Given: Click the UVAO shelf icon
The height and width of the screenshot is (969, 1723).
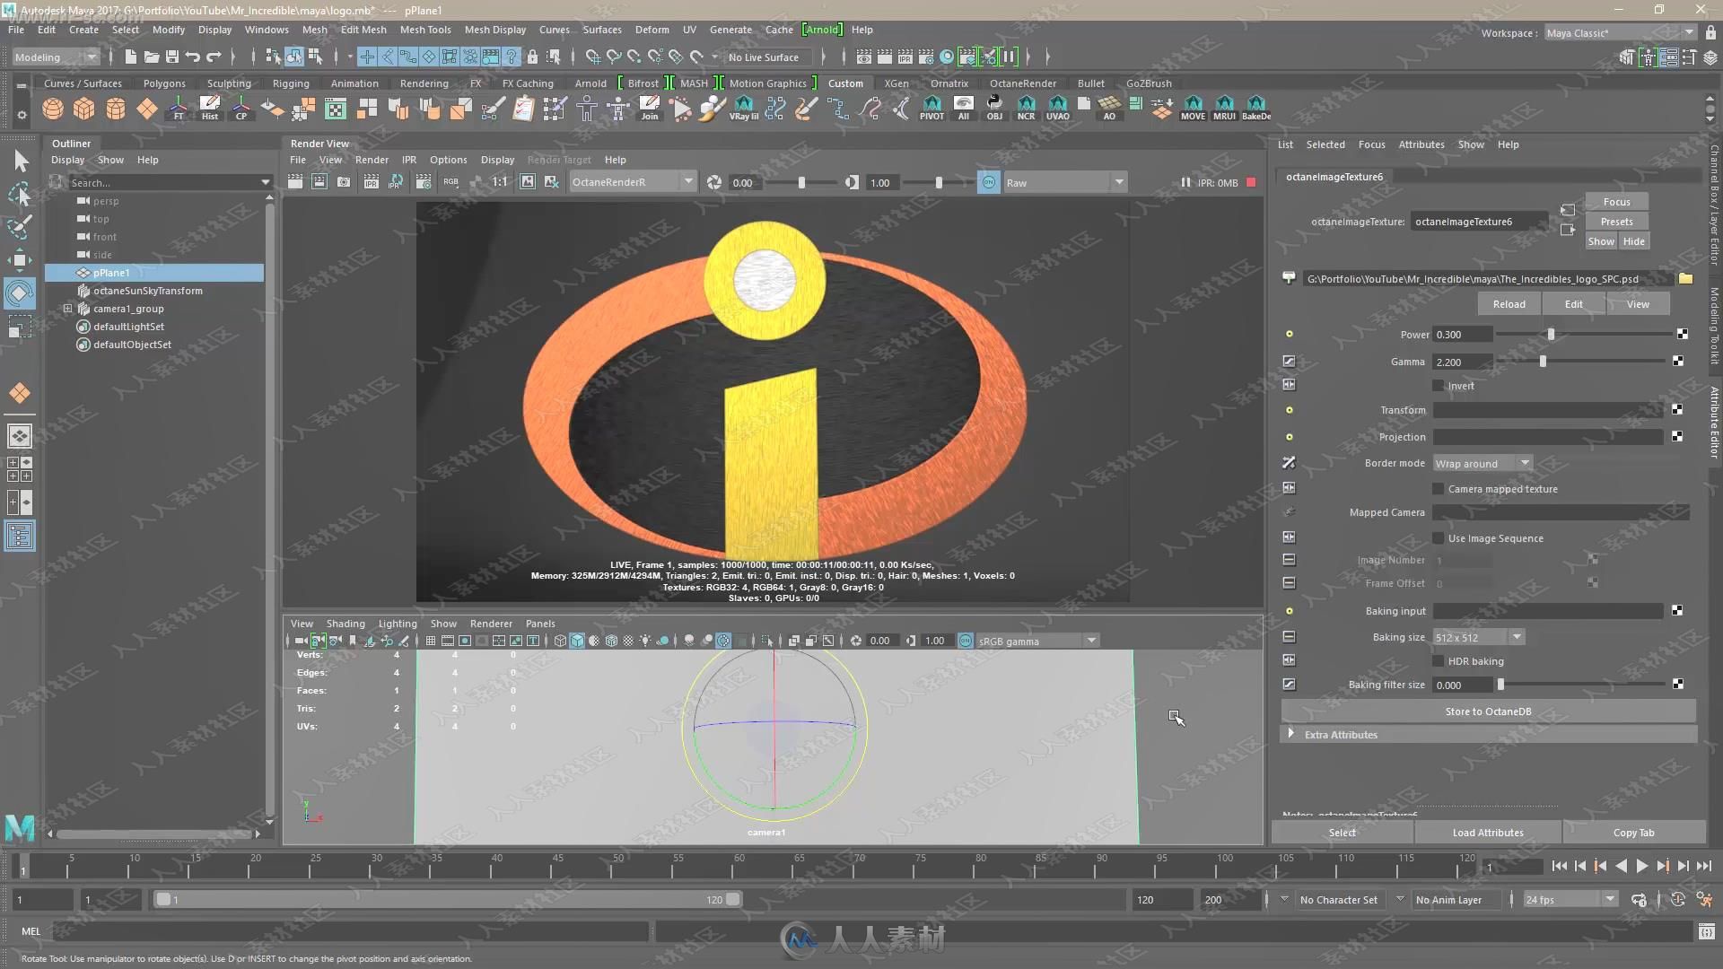Looking at the screenshot, I should [x=1058, y=109].
